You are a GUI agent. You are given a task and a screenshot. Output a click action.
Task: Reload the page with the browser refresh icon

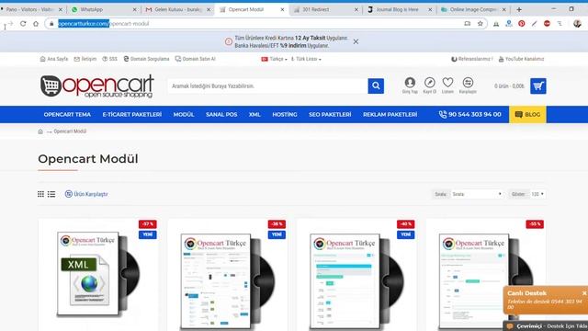coord(23,24)
